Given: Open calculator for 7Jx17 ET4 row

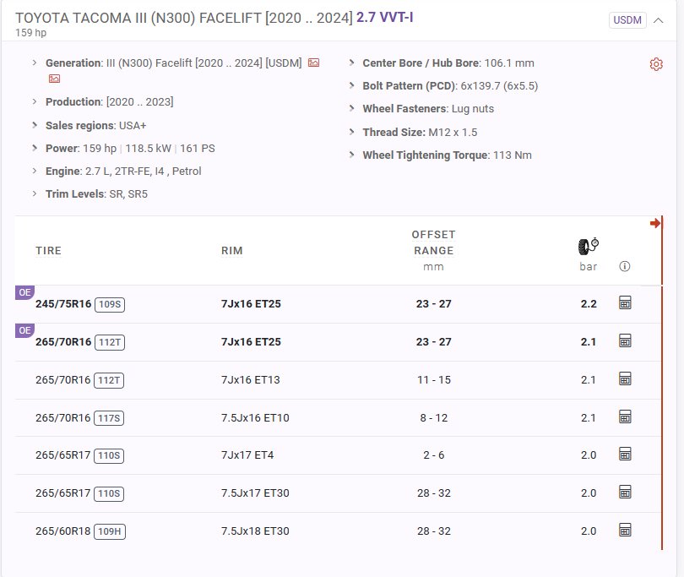Looking at the screenshot, I should (x=625, y=454).
